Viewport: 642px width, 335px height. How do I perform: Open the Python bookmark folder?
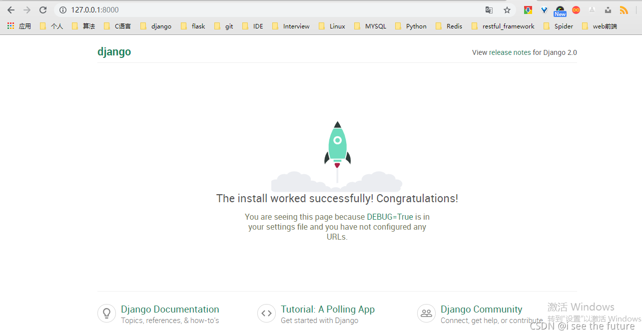(x=411, y=26)
